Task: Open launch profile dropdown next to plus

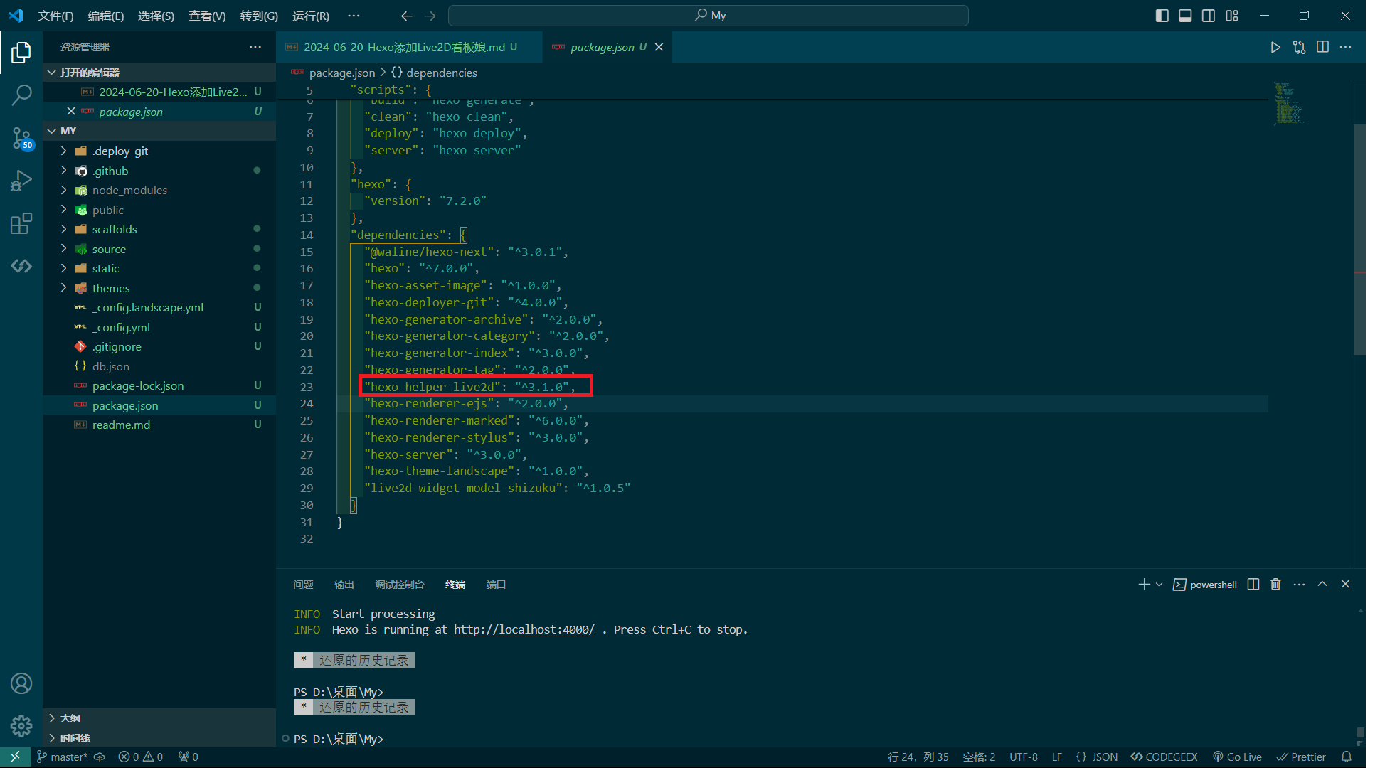Action: [x=1159, y=584]
